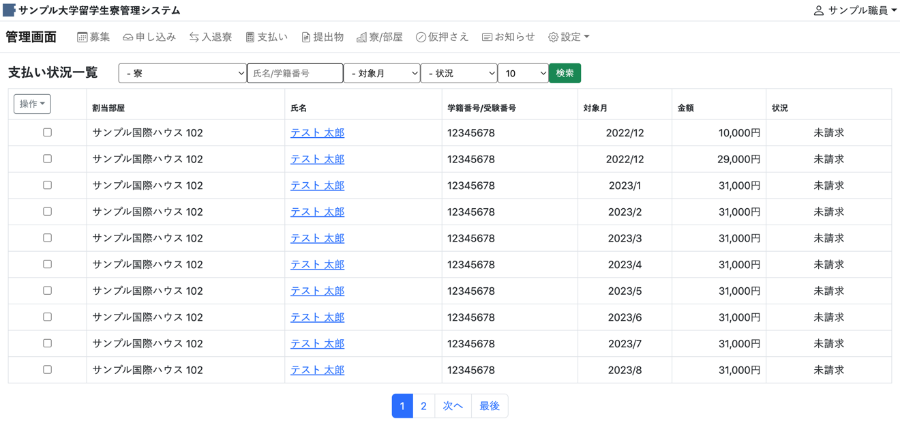
Task: Select the 2023/1 payment row checkbox
Action: coord(47,185)
